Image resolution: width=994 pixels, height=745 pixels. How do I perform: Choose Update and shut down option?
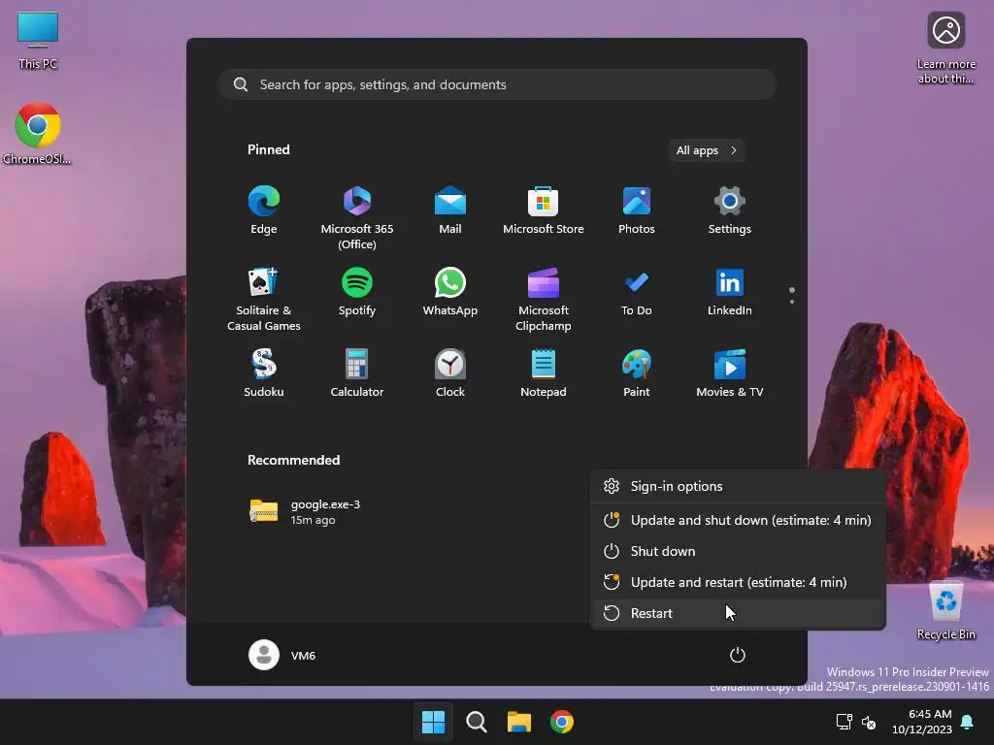point(738,520)
